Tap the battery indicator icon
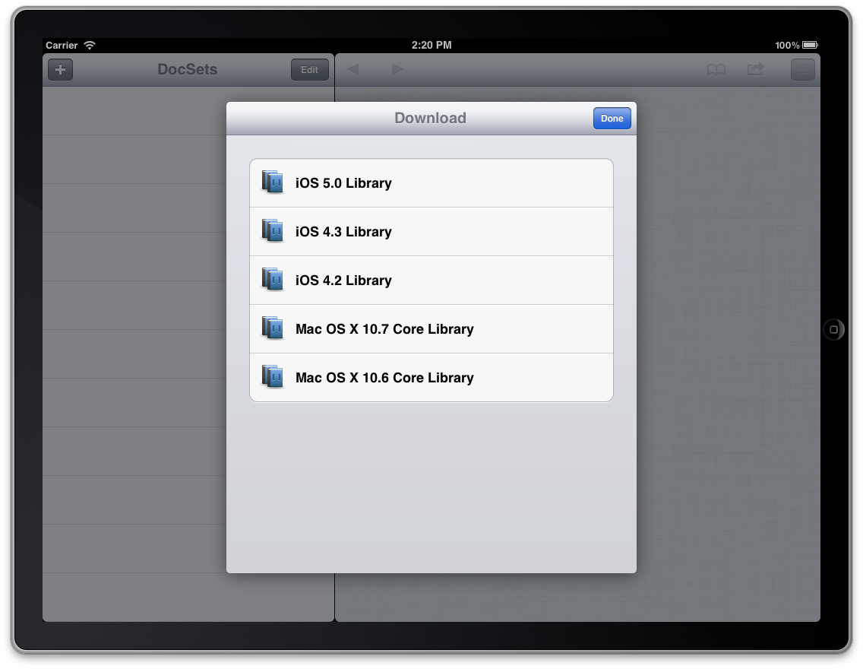 [x=810, y=45]
